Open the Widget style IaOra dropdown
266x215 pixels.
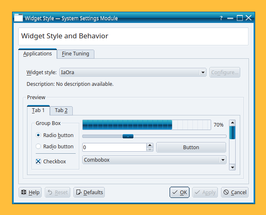pyautogui.click(x=133, y=72)
